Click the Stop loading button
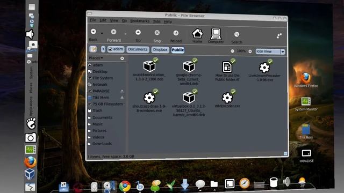Image resolution: width=344 pixels, height=193 pixels. 157,36
